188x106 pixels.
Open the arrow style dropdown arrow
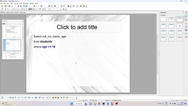tap(10, 9)
